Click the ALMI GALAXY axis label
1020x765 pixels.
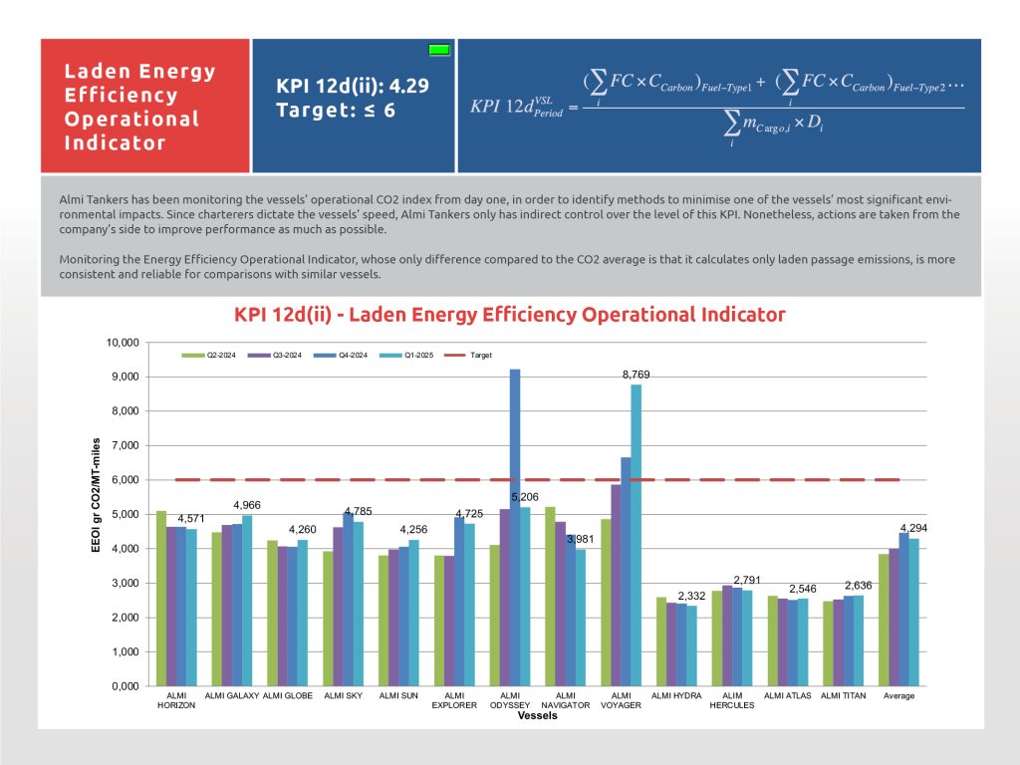(x=231, y=696)
